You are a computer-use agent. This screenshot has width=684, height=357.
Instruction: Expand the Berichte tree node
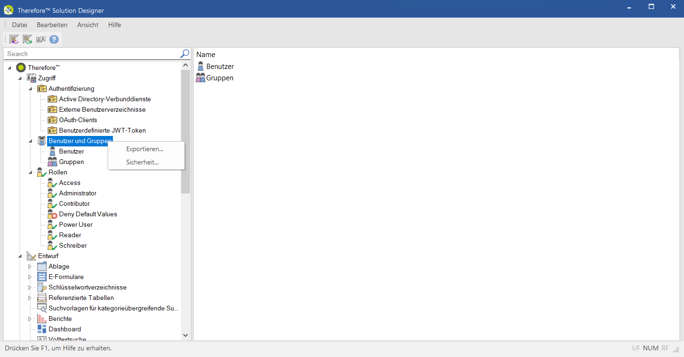click(30, 318)
